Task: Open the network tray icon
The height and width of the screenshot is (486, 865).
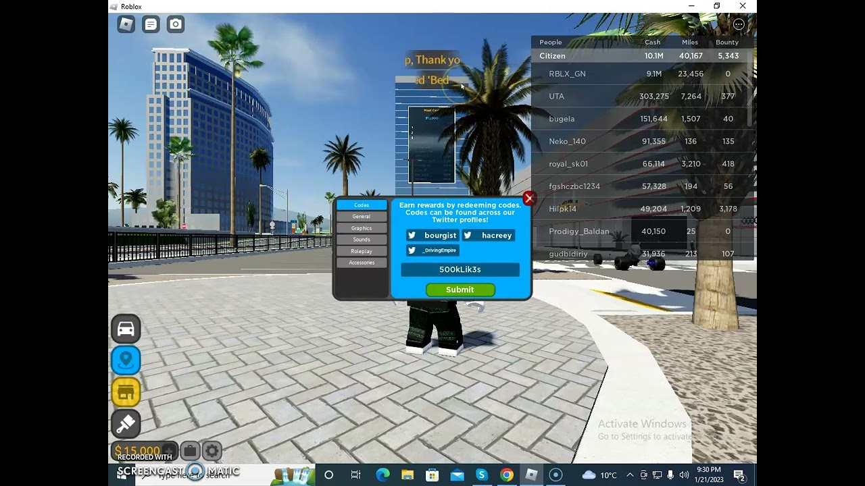Action: [657, 475]
